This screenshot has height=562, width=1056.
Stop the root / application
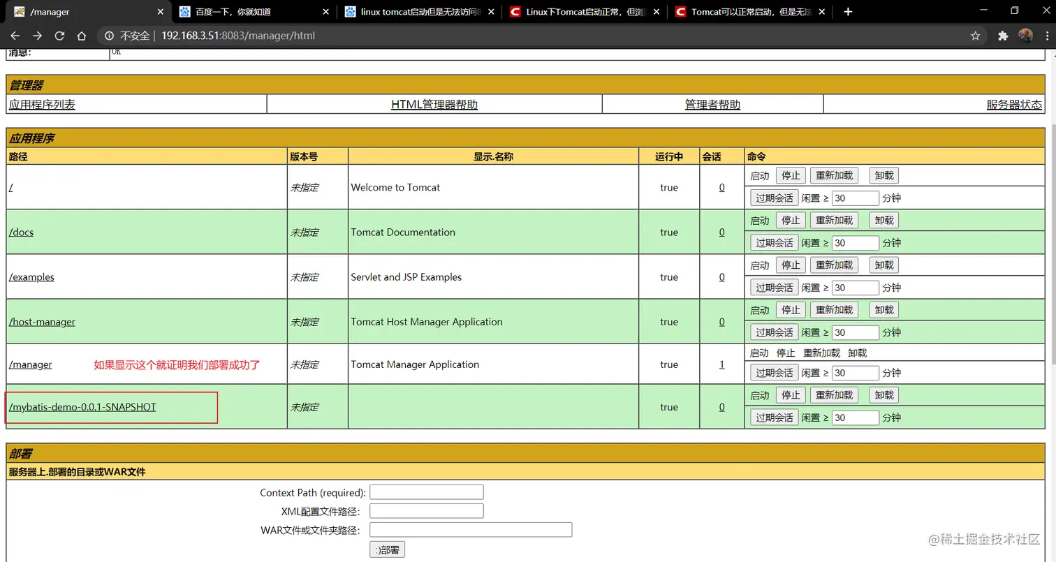(x=791, y=175)
